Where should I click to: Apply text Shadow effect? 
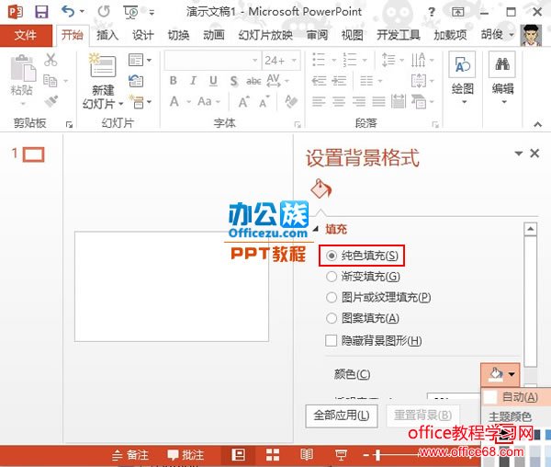coord(233,81)
